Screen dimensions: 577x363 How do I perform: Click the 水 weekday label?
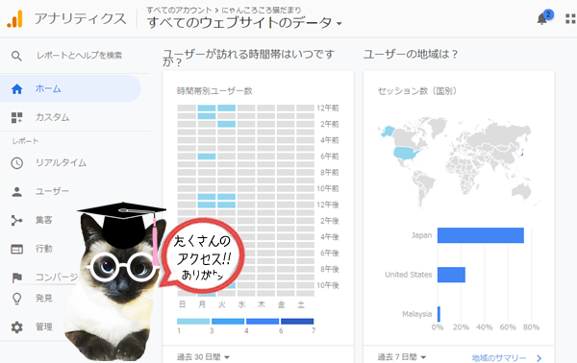coord(241,304)
